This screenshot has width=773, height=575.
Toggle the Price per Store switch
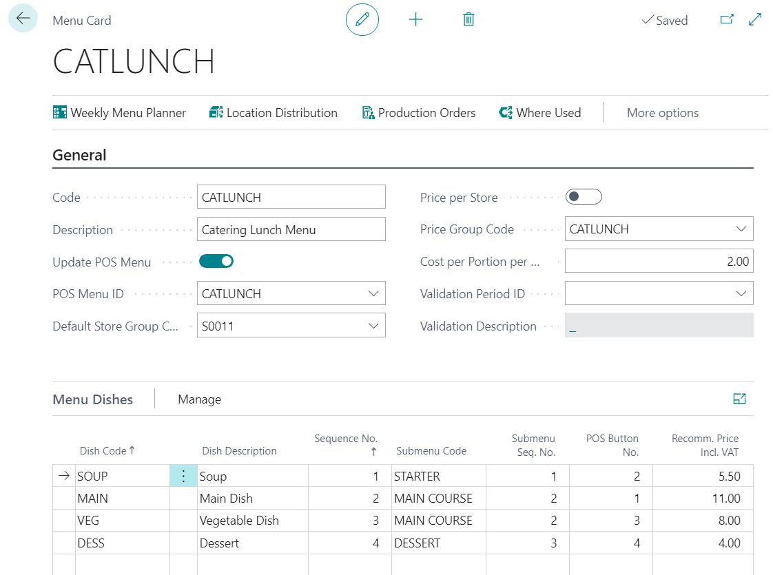tap(584, 197)
